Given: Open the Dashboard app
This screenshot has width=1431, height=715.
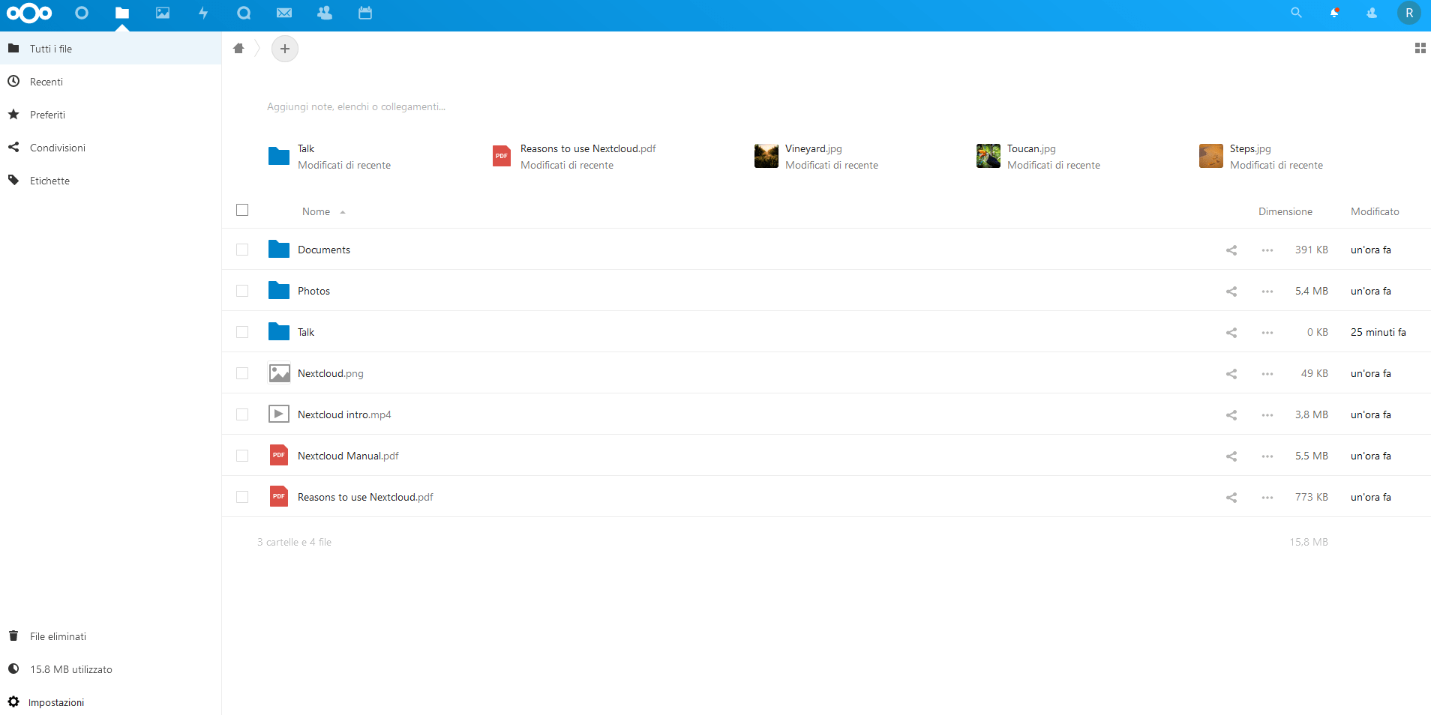Looking at the screenshot, I should [x=82, y=13].
